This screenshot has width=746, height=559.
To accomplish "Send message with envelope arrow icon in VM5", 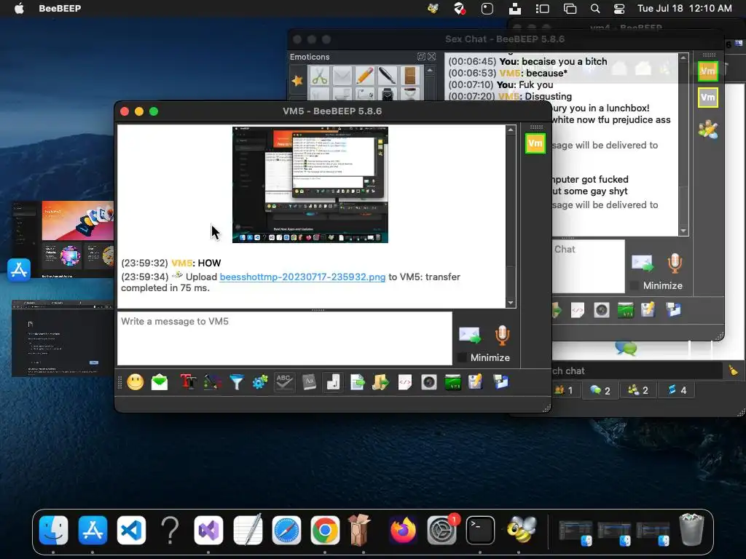I will point(470,335).
